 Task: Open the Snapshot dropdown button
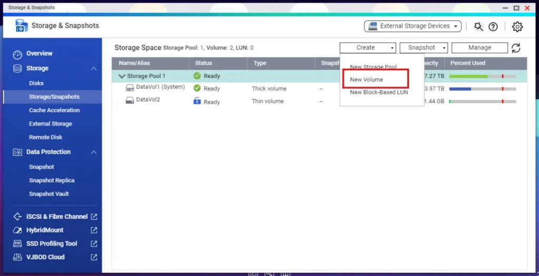click(x=424, y=48)
